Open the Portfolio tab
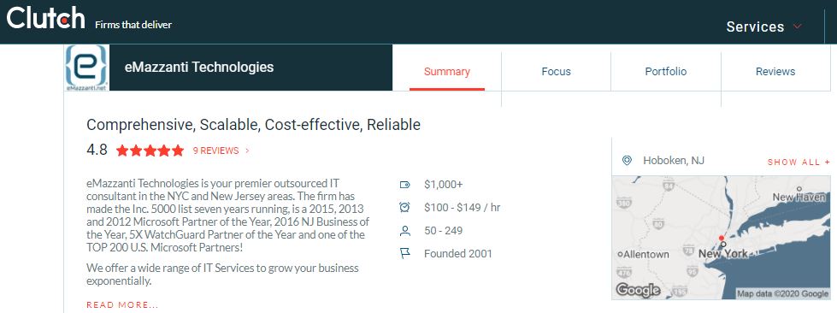The height and width of the screenshot is (313, 837). pos(666,72)
